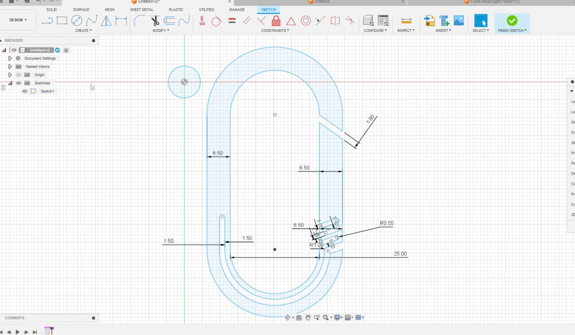
Task: Expand the COMMENTS panel plus button
Action: (93, 318)
